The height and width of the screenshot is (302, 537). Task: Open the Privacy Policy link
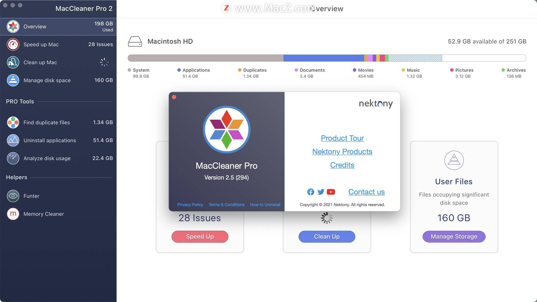[190, 205]
